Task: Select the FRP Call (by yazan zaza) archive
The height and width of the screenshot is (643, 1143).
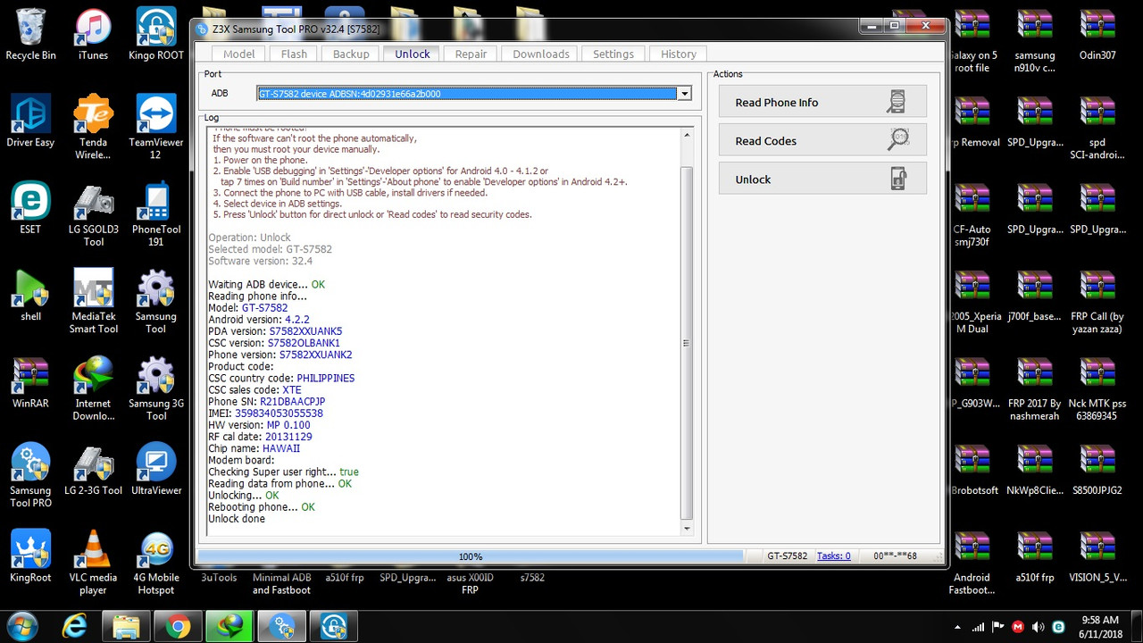Action: [x=1097, y=302]
